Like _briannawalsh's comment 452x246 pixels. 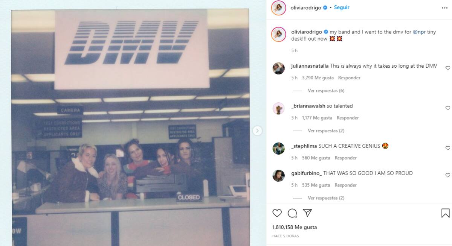tap(448, 108)
